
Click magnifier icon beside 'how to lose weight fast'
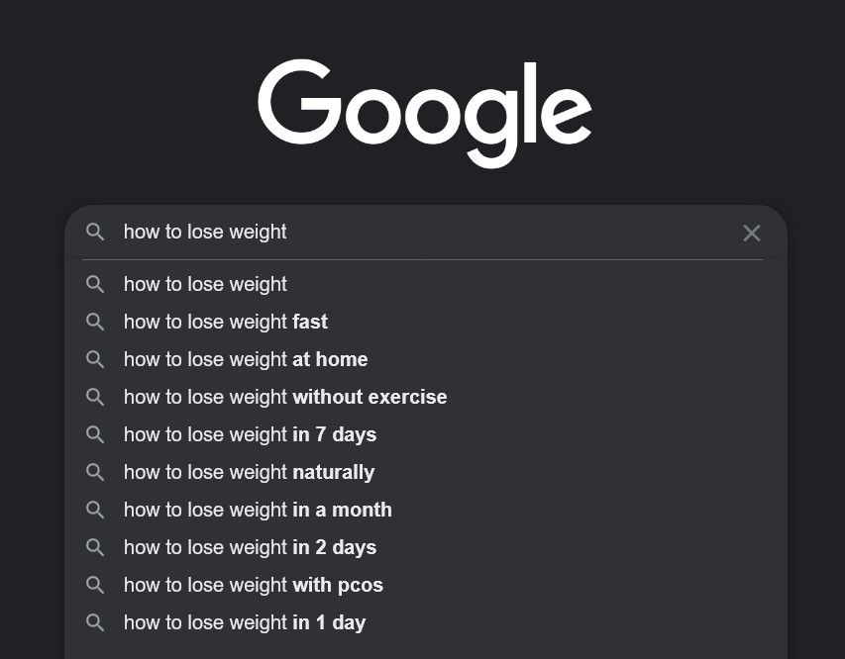(x=95, y=322)
